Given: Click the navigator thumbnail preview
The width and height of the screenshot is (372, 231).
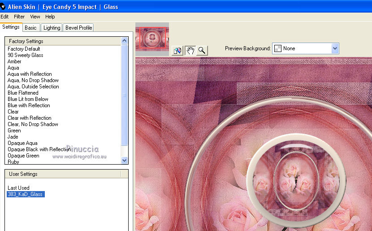Looking at the screenshot, I should point(152,38).
